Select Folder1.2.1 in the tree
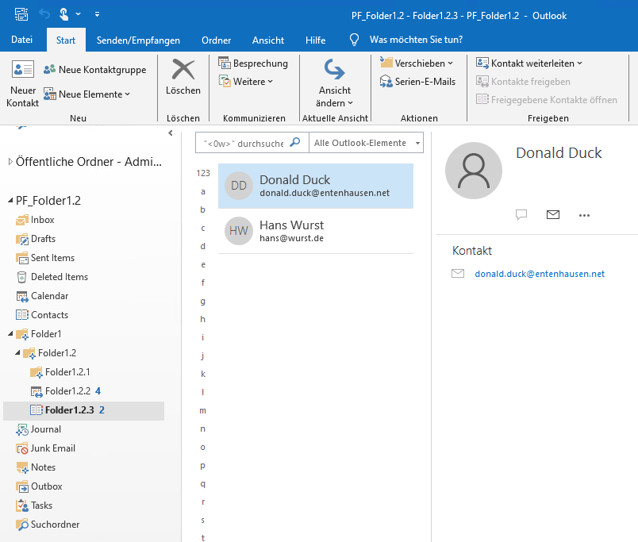The image size is (638, 542). coord(67,372)
